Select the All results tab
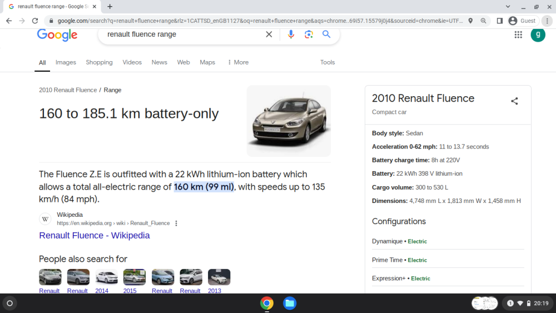The image size is (556, 313). [x=42, y=63]
